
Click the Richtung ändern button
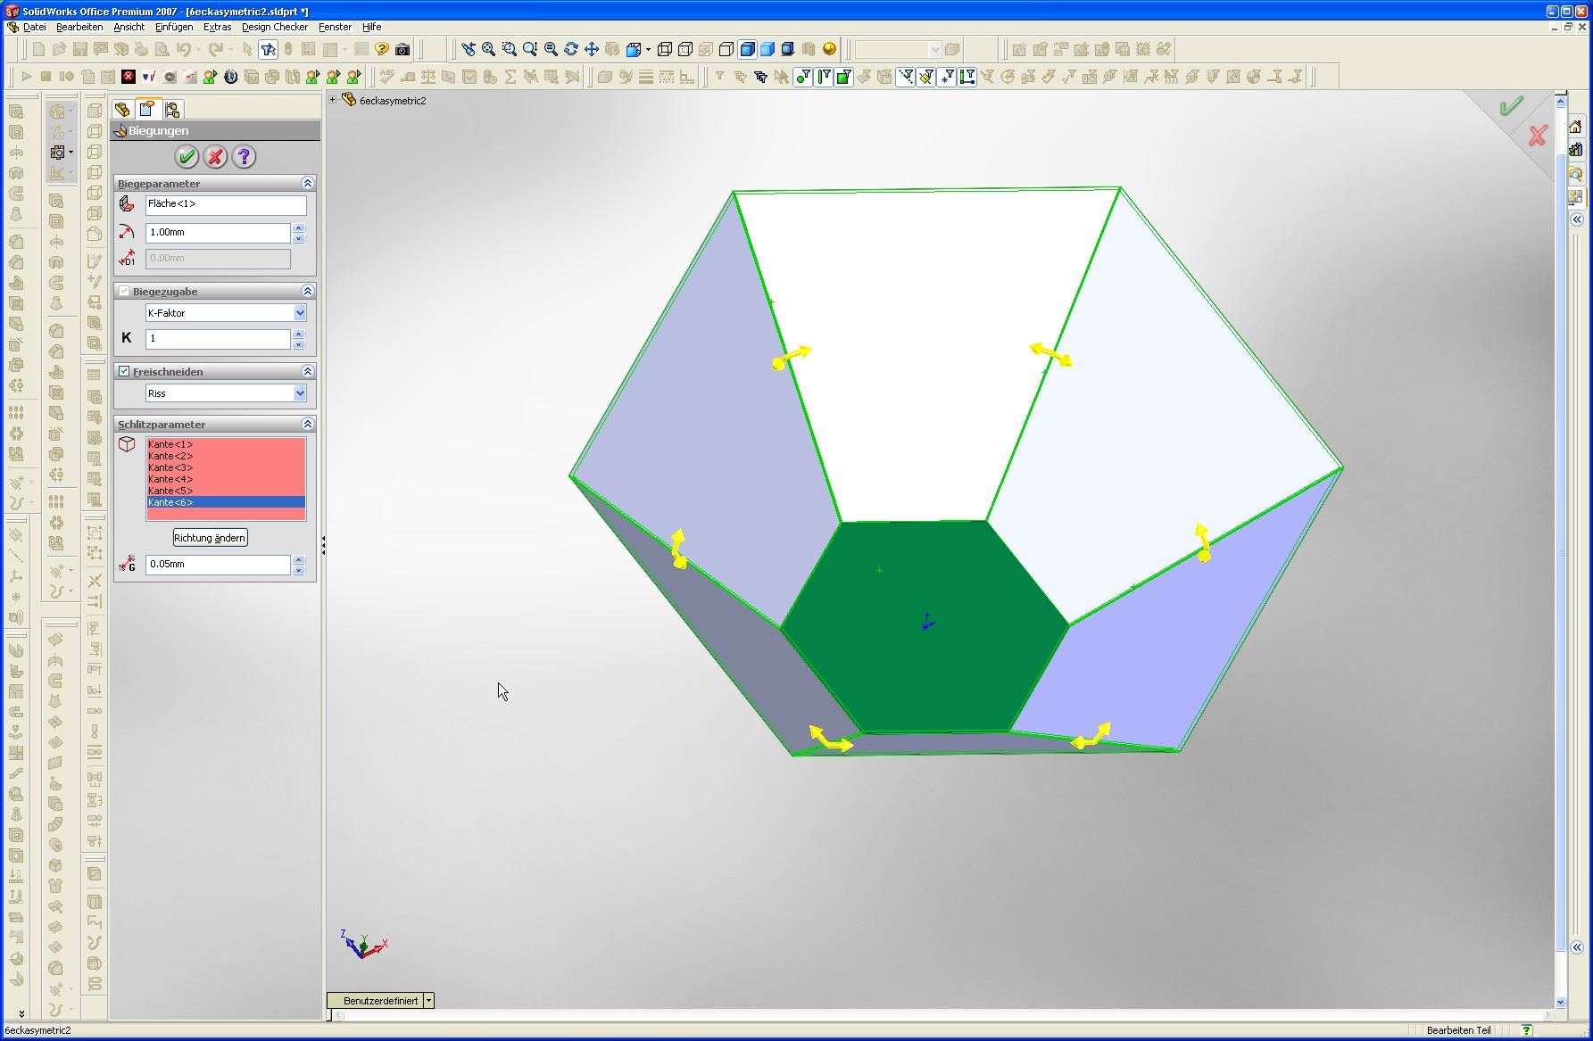tap(210, 538)
